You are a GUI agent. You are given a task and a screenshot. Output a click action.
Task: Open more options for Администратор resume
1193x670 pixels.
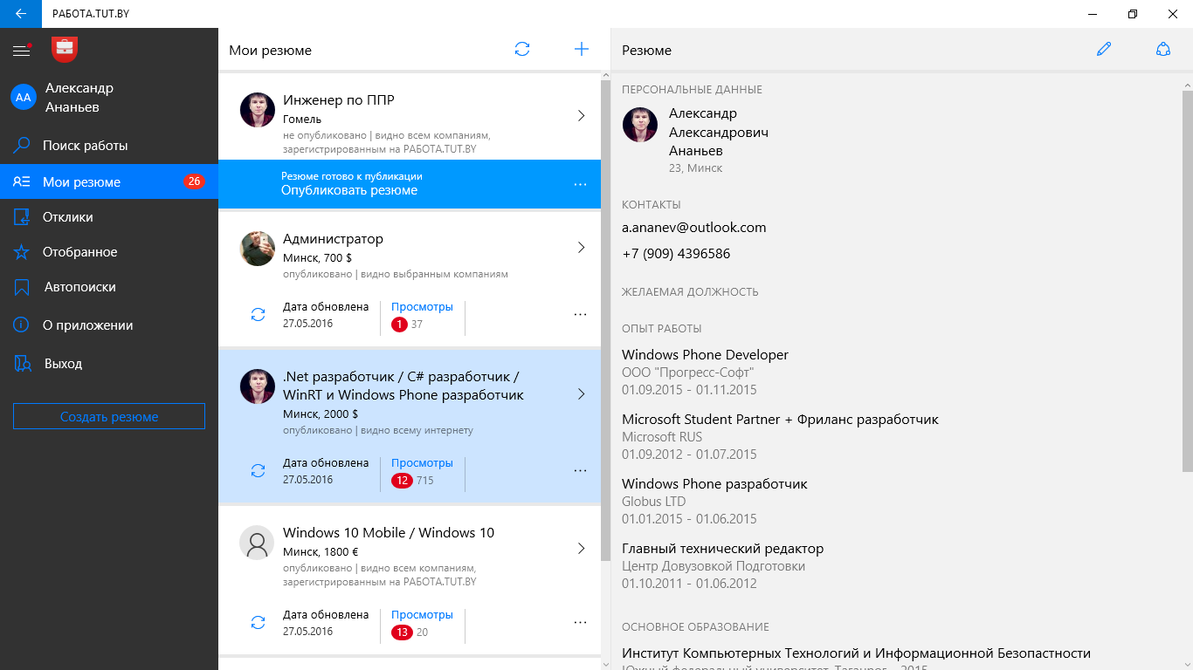coord(580,315)
